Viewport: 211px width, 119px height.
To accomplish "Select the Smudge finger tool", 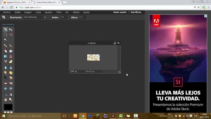I will pyautogui.click(x=6, y=73).
